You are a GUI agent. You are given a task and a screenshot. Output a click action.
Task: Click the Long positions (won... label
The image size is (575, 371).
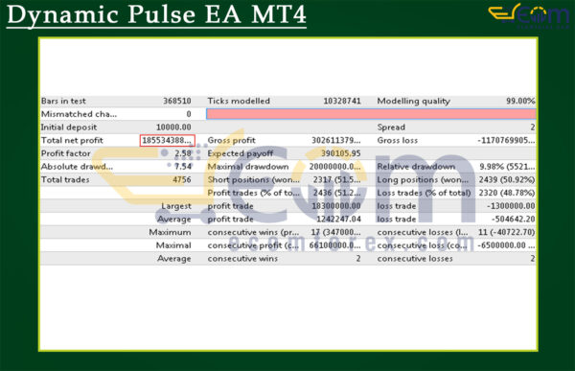click(x=423, y=180)
